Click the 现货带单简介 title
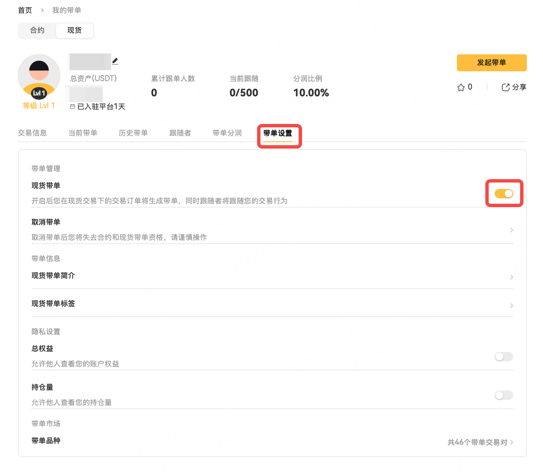The width and height of the screenshot is (543, 472). point(53,276)
